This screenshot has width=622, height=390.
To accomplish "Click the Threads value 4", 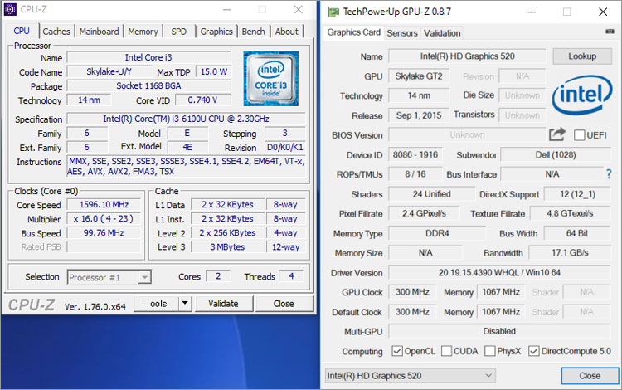I will click(292, 276).
